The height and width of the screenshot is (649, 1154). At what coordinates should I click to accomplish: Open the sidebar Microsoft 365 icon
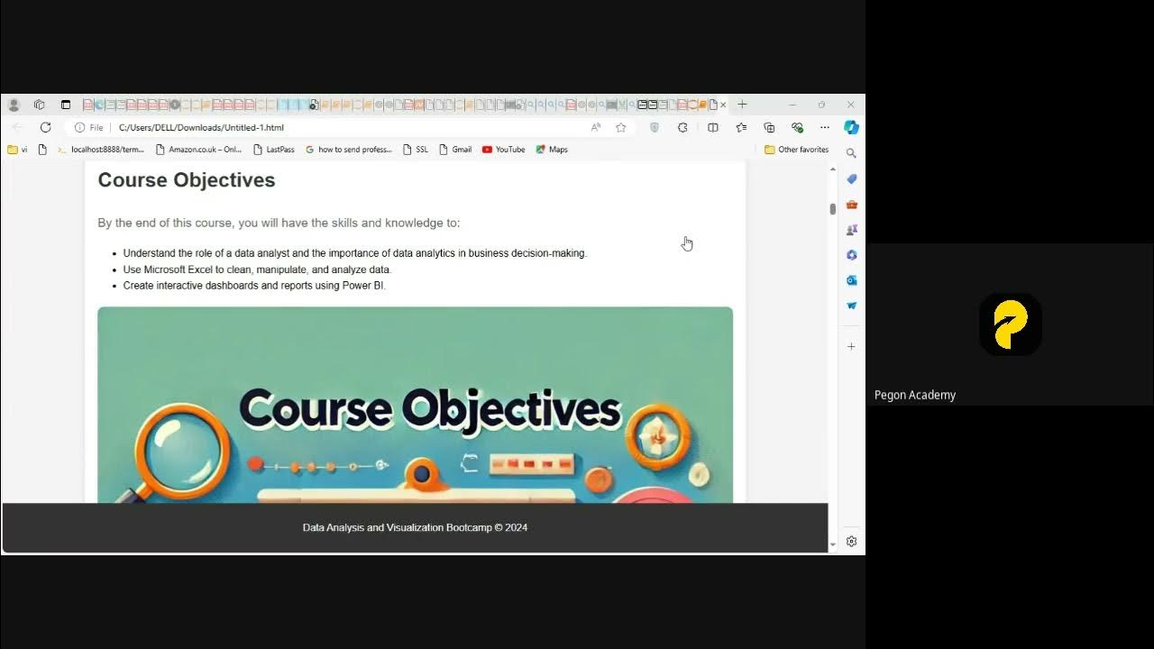pos(851,255)
